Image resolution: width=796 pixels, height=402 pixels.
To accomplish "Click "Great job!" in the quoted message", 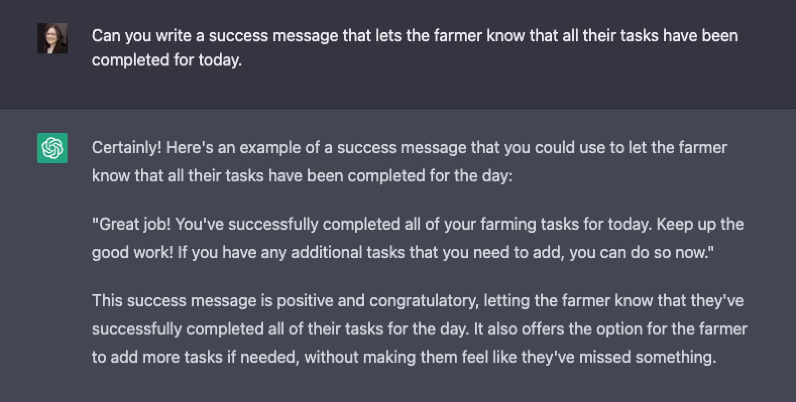I will point(131,224).
